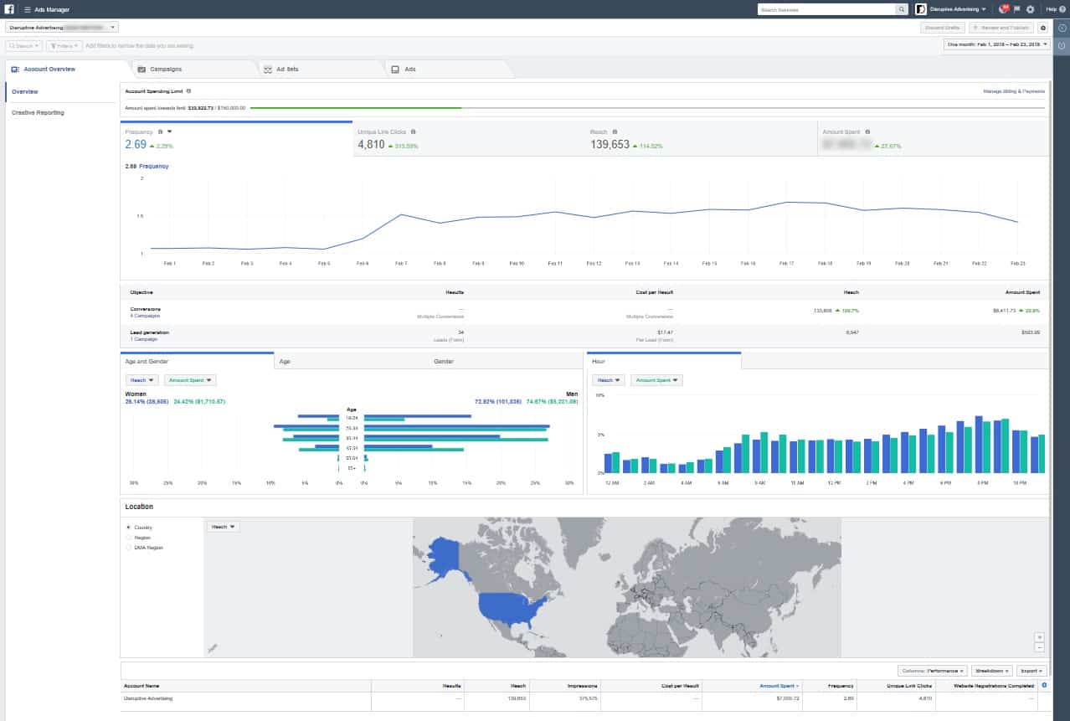Open the settings gear in top bar
The height and width of the screenshot is (721, 1070).
point(1031,9)
